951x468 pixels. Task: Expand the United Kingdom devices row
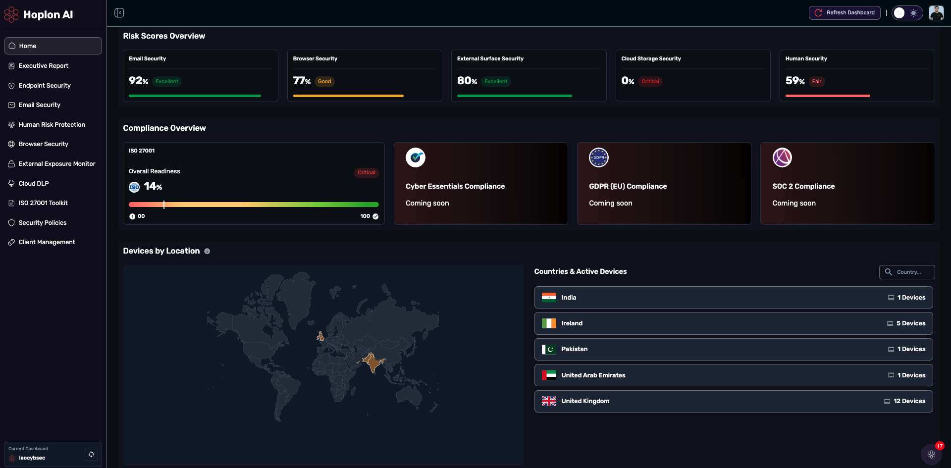point(733,401)
